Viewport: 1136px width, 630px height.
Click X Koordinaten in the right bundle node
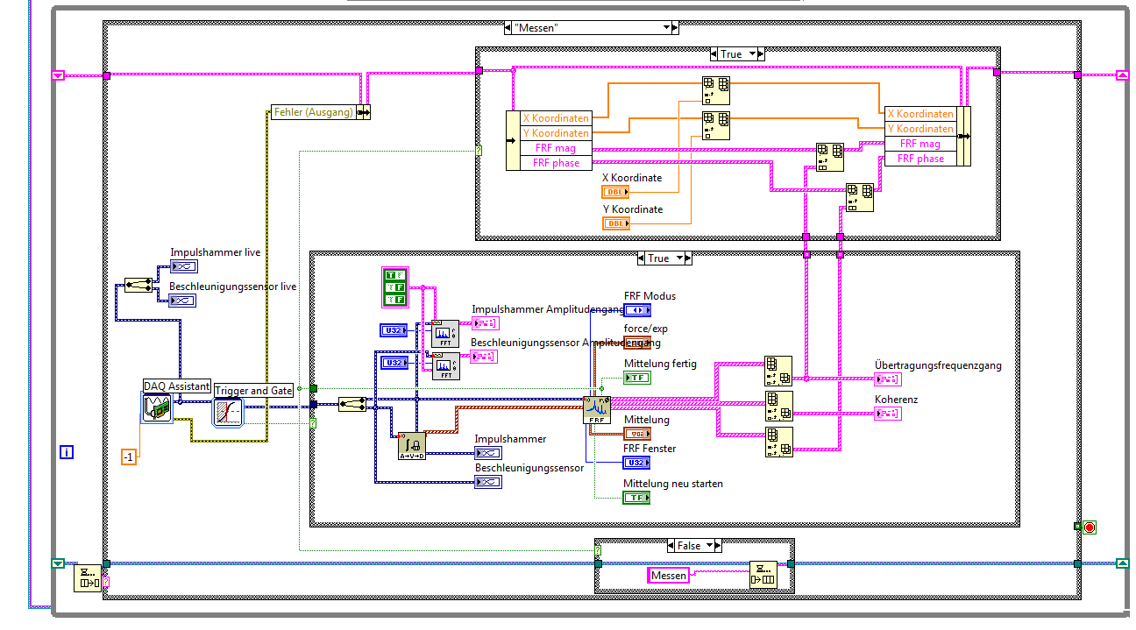click(920, 114)
